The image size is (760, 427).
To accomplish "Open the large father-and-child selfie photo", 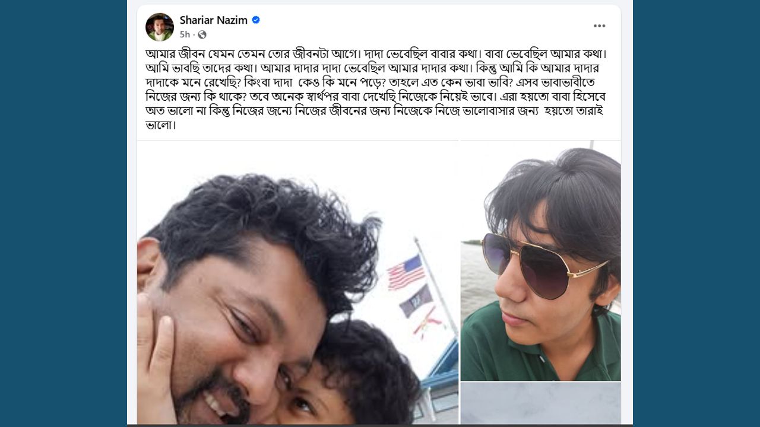I will [x=297, y=282].
